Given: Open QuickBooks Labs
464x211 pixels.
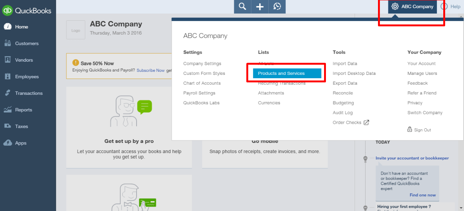Looking at the screenshot, I should [201, 103].
